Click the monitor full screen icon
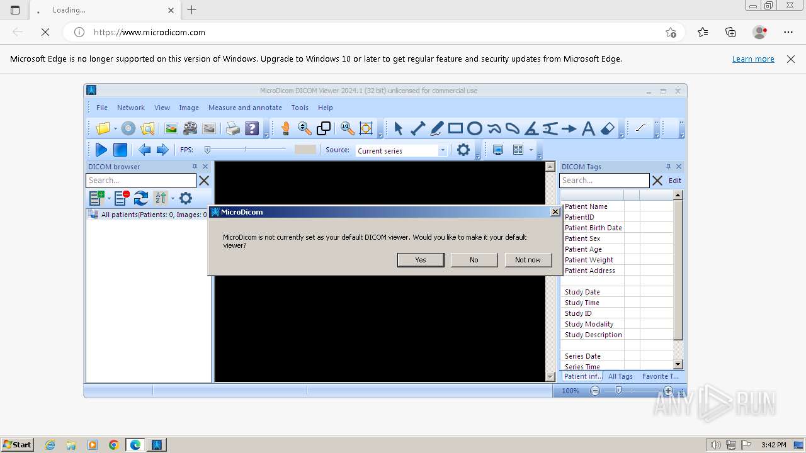Screen dimensions: 806x453 click(x=498, y=150)
